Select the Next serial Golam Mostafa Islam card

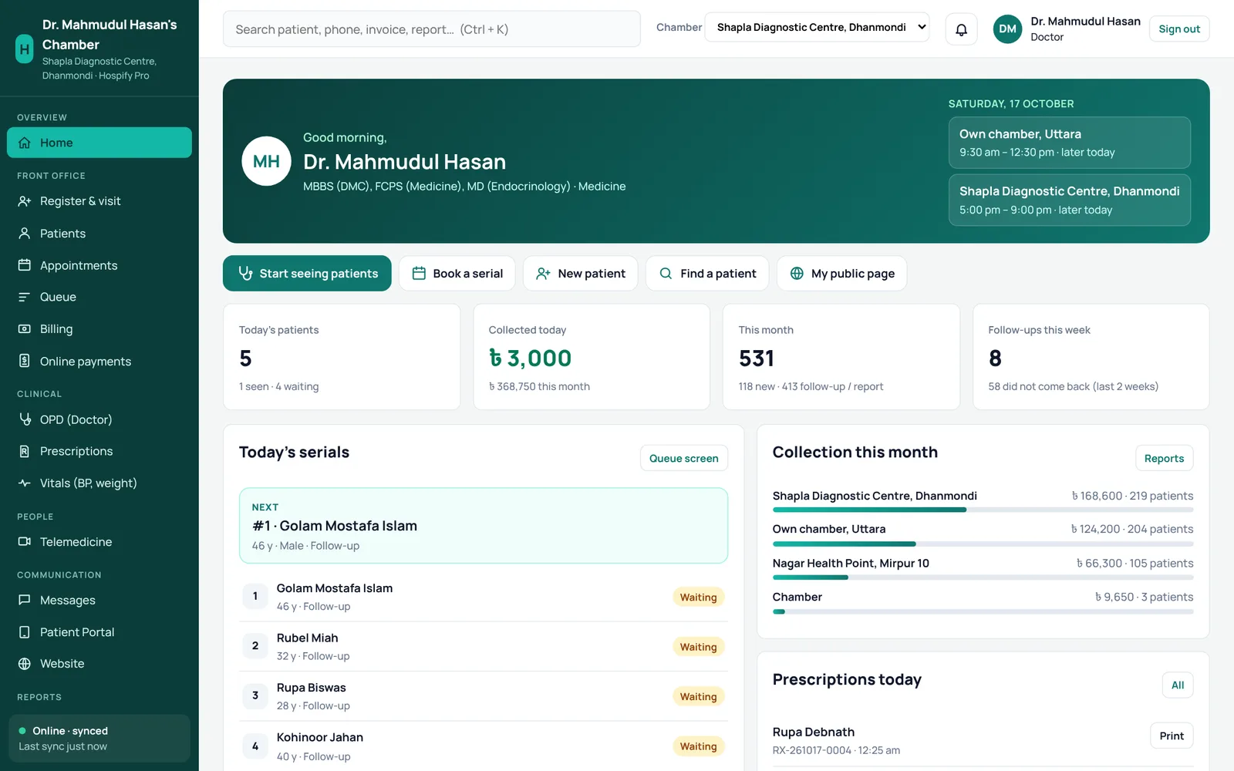click(484, 526)
